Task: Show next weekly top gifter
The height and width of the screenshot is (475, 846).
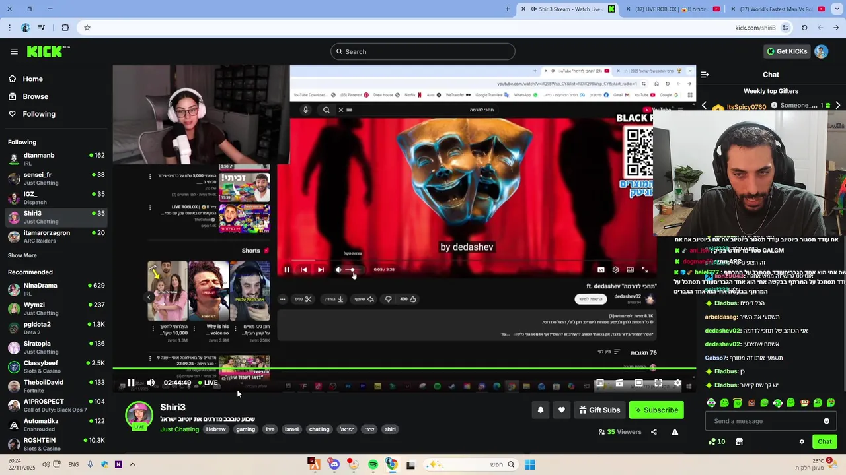Action: (x=838, y=106)
